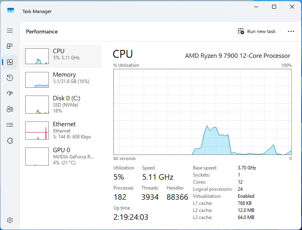
Task: Open the App history page icon
Action: point(10,78)
